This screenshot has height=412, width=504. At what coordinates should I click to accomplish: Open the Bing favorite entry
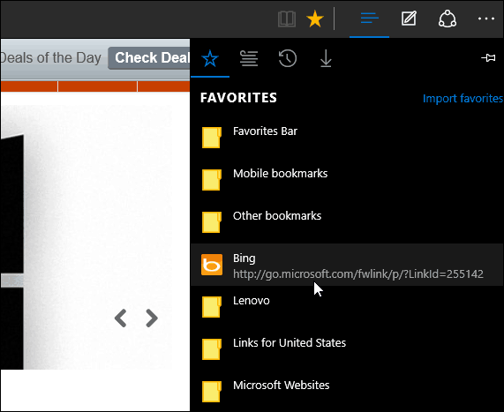(x=347, y=265)
